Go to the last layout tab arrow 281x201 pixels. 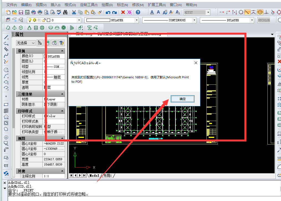(x=85, y=176)
